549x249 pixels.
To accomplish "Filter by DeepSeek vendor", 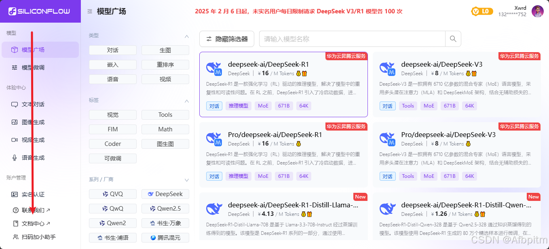I will [165, 194].
